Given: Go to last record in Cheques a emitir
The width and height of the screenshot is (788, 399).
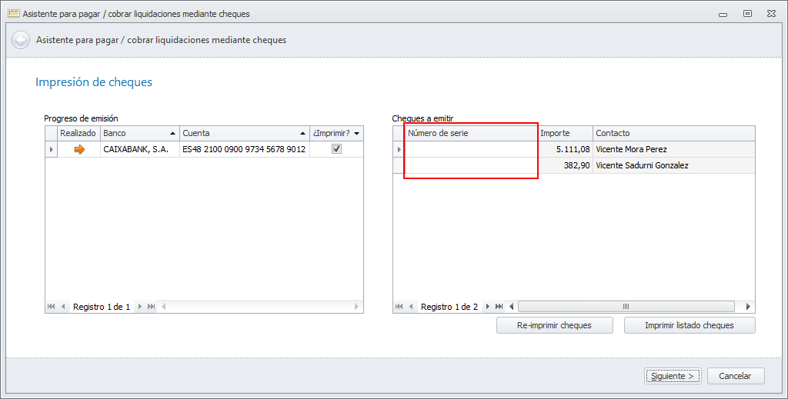Looking at the screenshot, I should (x=499, y=306).
